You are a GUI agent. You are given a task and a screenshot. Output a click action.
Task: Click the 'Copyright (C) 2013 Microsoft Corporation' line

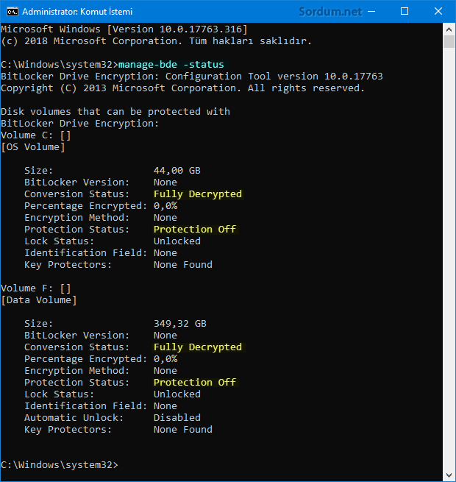click(x=183, y=88)
